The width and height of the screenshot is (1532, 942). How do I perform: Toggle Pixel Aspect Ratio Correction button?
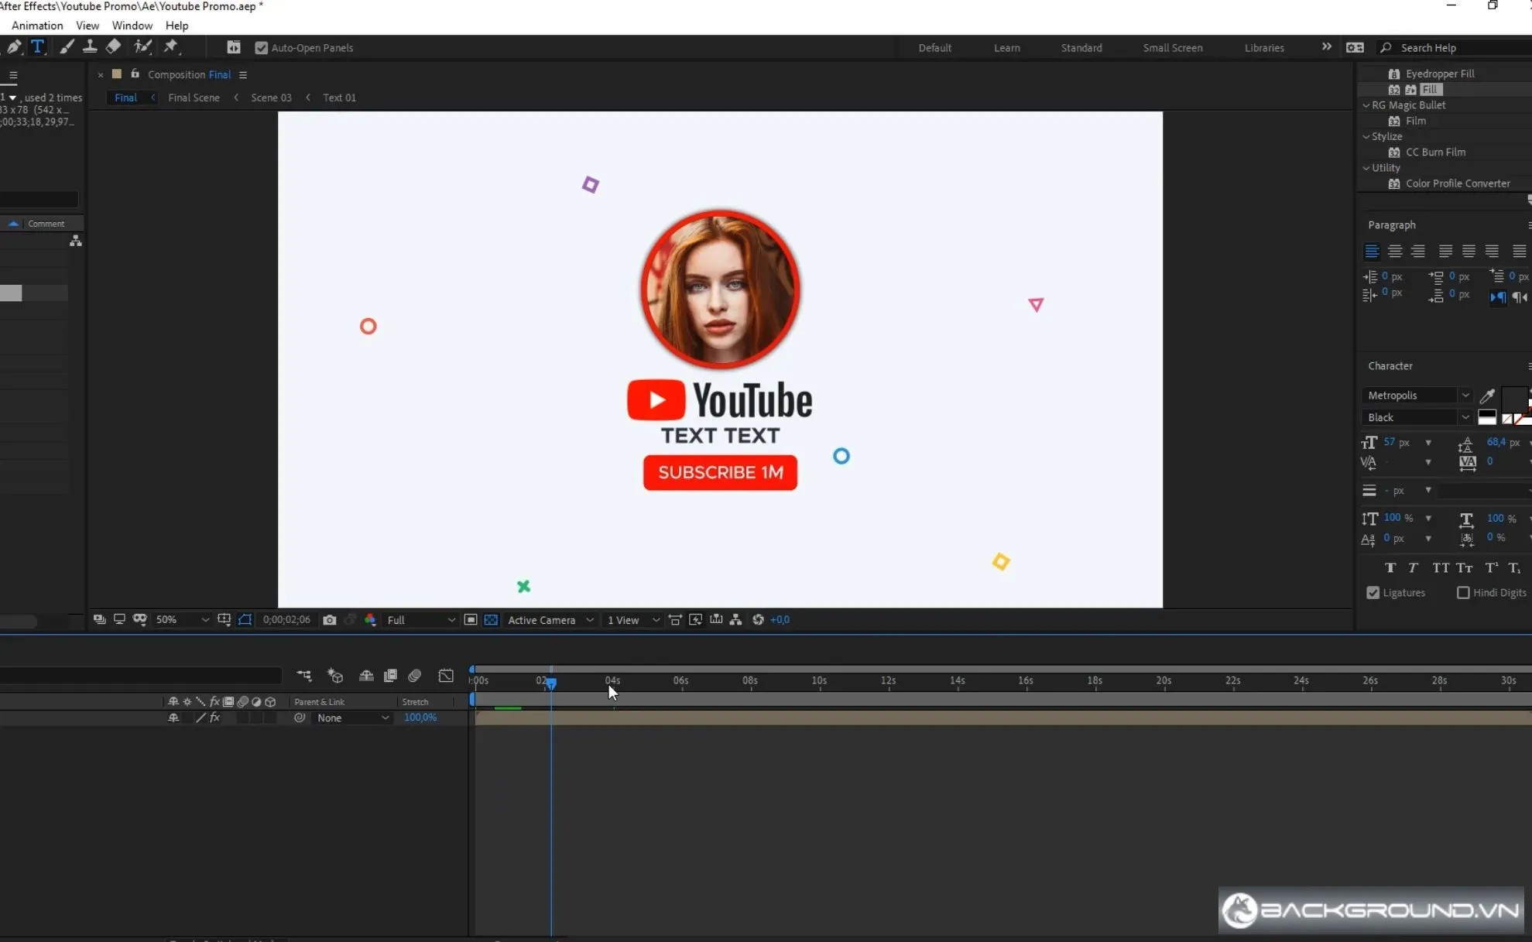[x=675, y=620]
